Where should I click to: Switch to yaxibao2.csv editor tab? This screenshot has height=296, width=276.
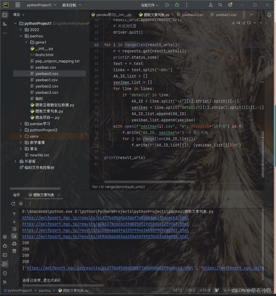click(x=190, y=15)
